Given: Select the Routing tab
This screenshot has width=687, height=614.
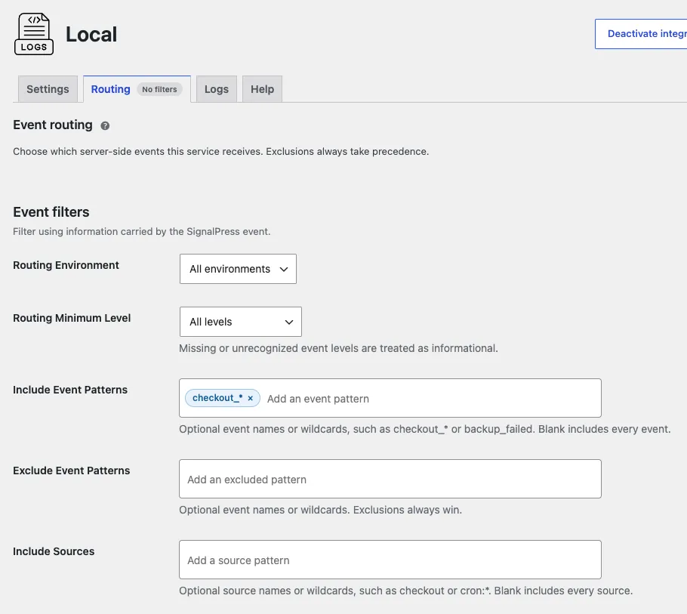Looking at the screenshot, I should (x=110, y=89).
